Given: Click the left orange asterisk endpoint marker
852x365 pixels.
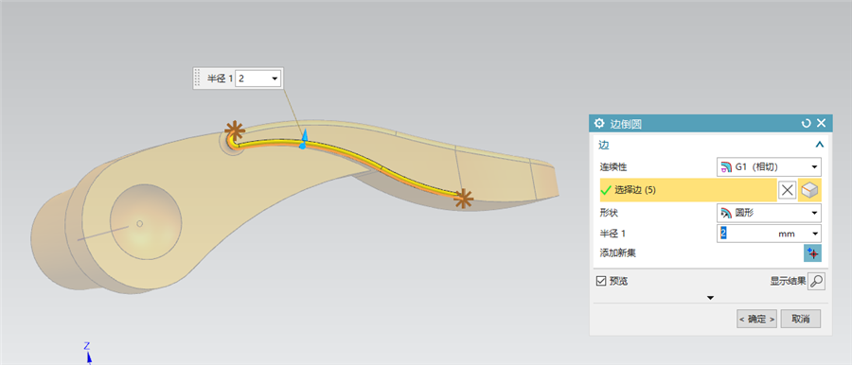Looking at the screenshot, I should coord(235,131).
